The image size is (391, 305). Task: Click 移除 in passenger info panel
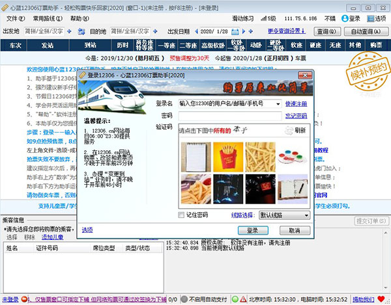pos(29,237)
